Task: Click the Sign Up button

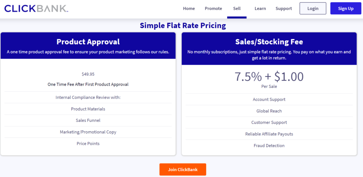Action: [x=346, y=8]
